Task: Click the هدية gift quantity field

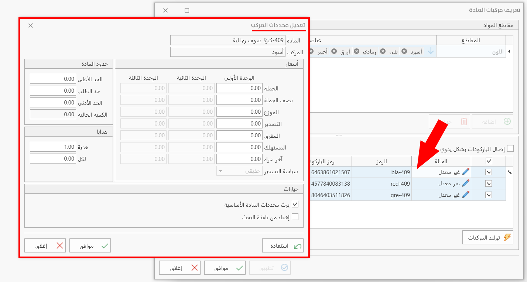Action: [53, 147]
